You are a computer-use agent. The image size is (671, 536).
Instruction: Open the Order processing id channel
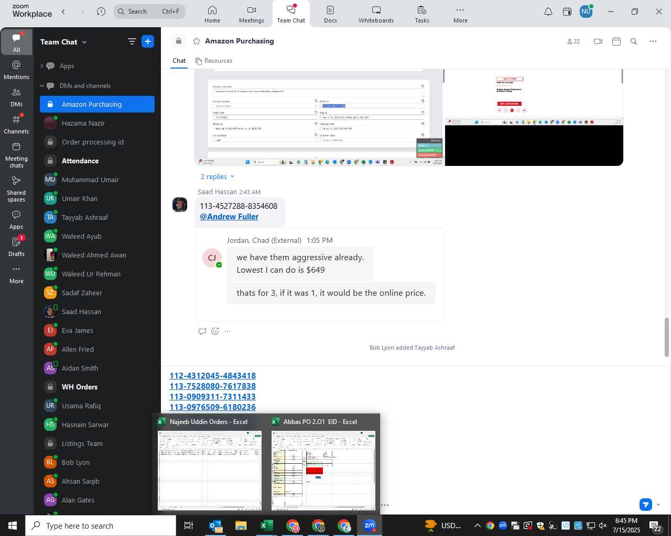point(97,142)
